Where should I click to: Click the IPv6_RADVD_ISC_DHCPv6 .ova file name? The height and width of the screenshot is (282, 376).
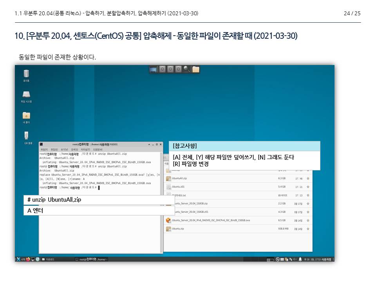pyautogui.click(x=211, y=221)
